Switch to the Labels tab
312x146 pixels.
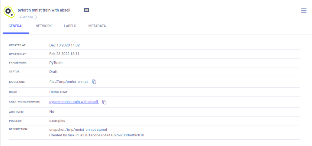click(70, 26)
